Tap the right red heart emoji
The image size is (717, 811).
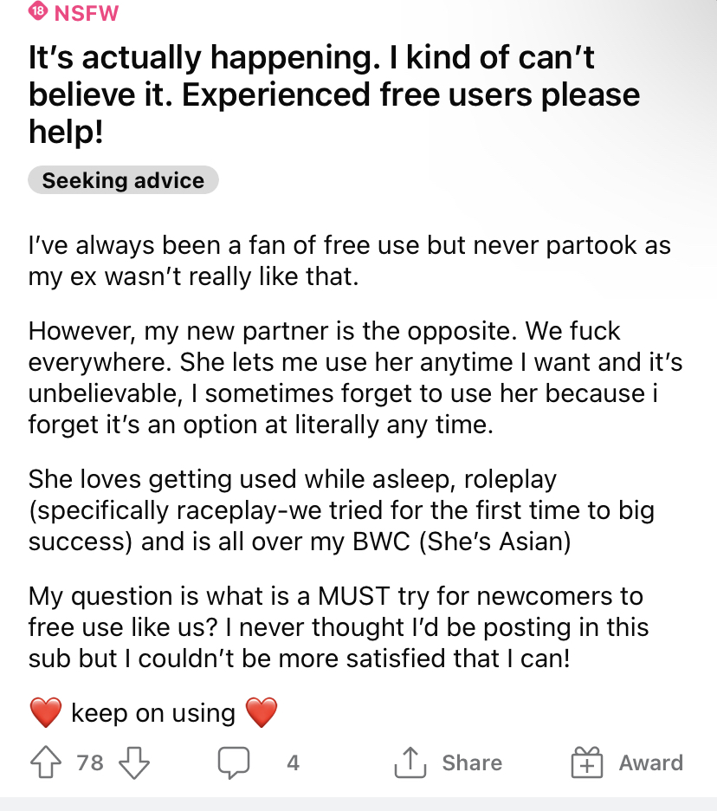click(262, 712)
